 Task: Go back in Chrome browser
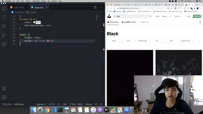[x=108, y=8]
